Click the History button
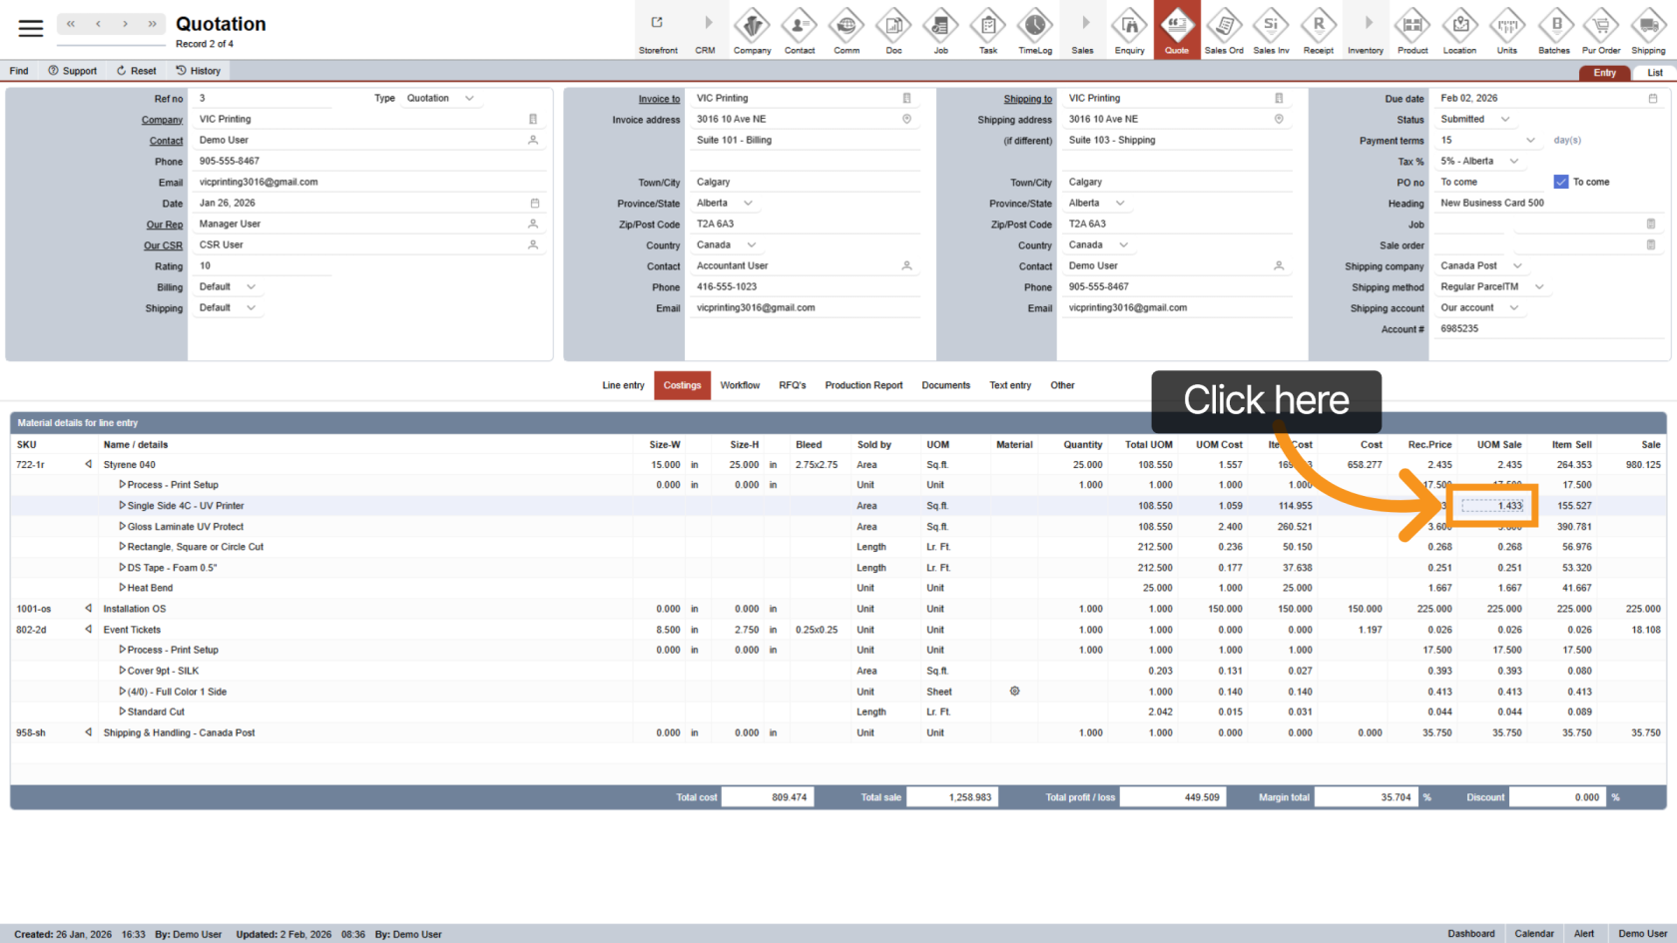Viewport: 1677px width, 943px height. coord(198,71)
